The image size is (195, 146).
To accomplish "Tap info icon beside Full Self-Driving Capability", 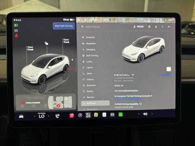I will (x=141, y=104).
